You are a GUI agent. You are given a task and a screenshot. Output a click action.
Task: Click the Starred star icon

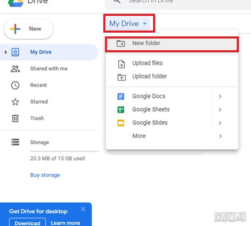pos(15,102)
